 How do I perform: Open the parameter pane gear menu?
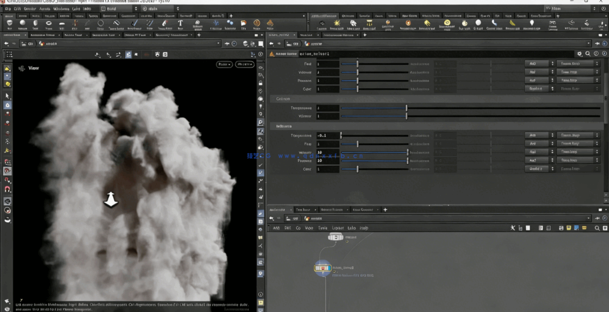pyautogui.click(x=579, y=54)
